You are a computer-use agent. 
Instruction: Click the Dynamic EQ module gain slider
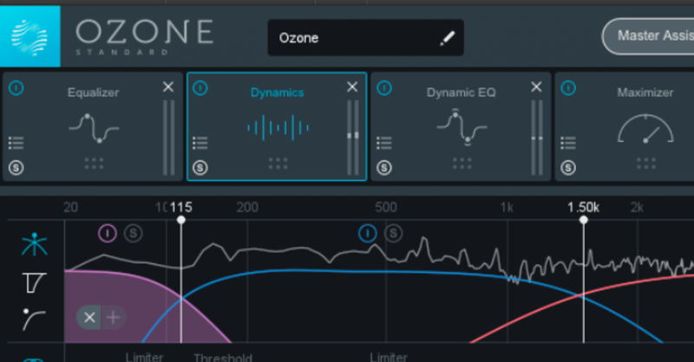click(537, 138)
